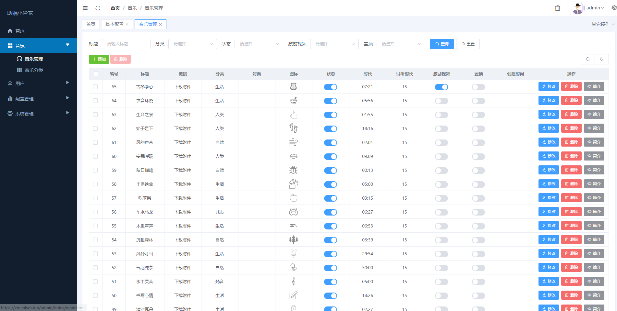Screen dimensions: 617x311
Task: Click the harp icon for 古琴净心
Action: [x=293, y=87]
